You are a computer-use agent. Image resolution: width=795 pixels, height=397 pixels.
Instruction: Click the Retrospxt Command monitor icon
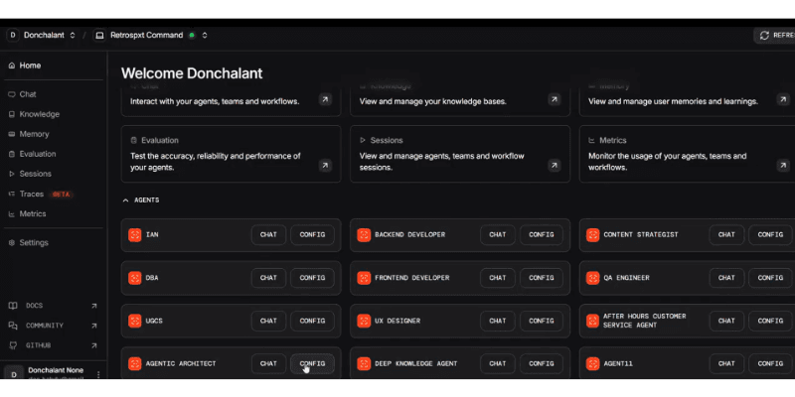click(100, 35)
